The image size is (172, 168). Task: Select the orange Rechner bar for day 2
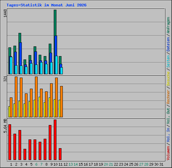point(16,97)
